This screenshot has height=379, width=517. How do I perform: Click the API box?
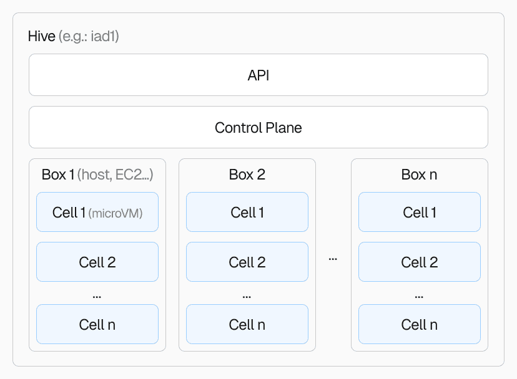[258, 75]
